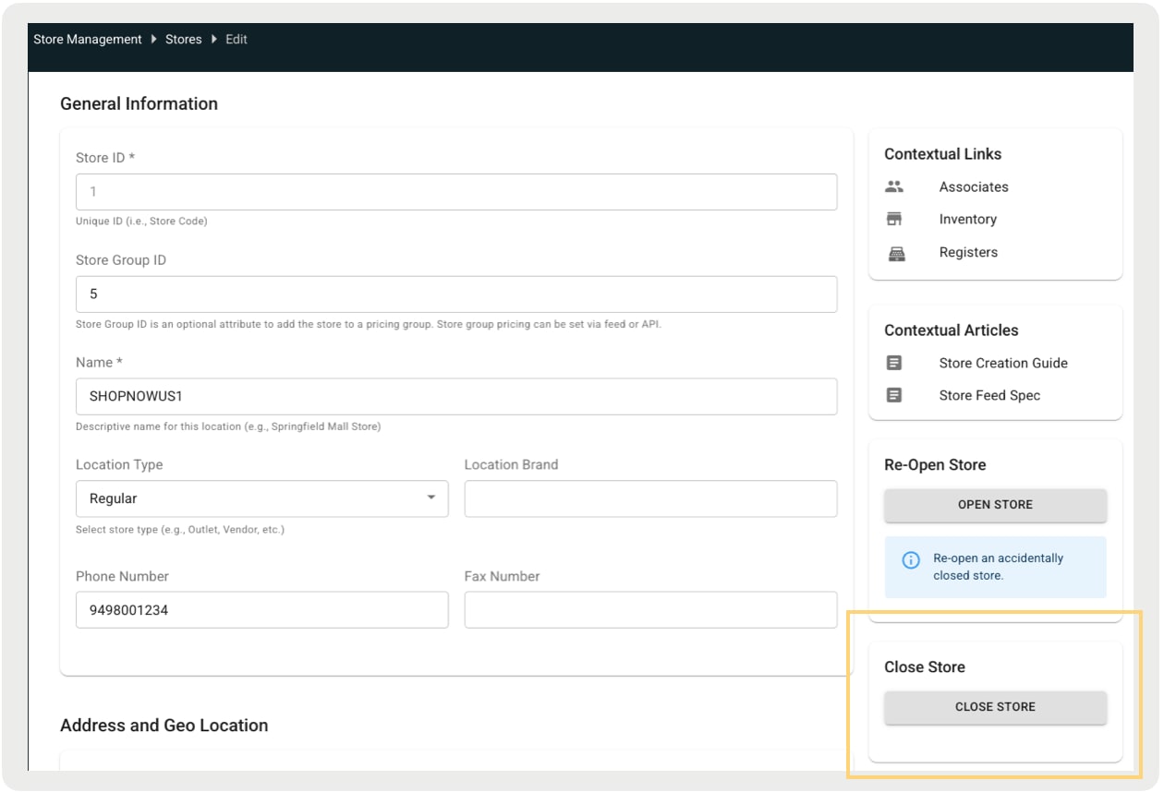Click the info icon in Re-Open Store
The image size is (1164, 792).
click(x=911, y=560)
